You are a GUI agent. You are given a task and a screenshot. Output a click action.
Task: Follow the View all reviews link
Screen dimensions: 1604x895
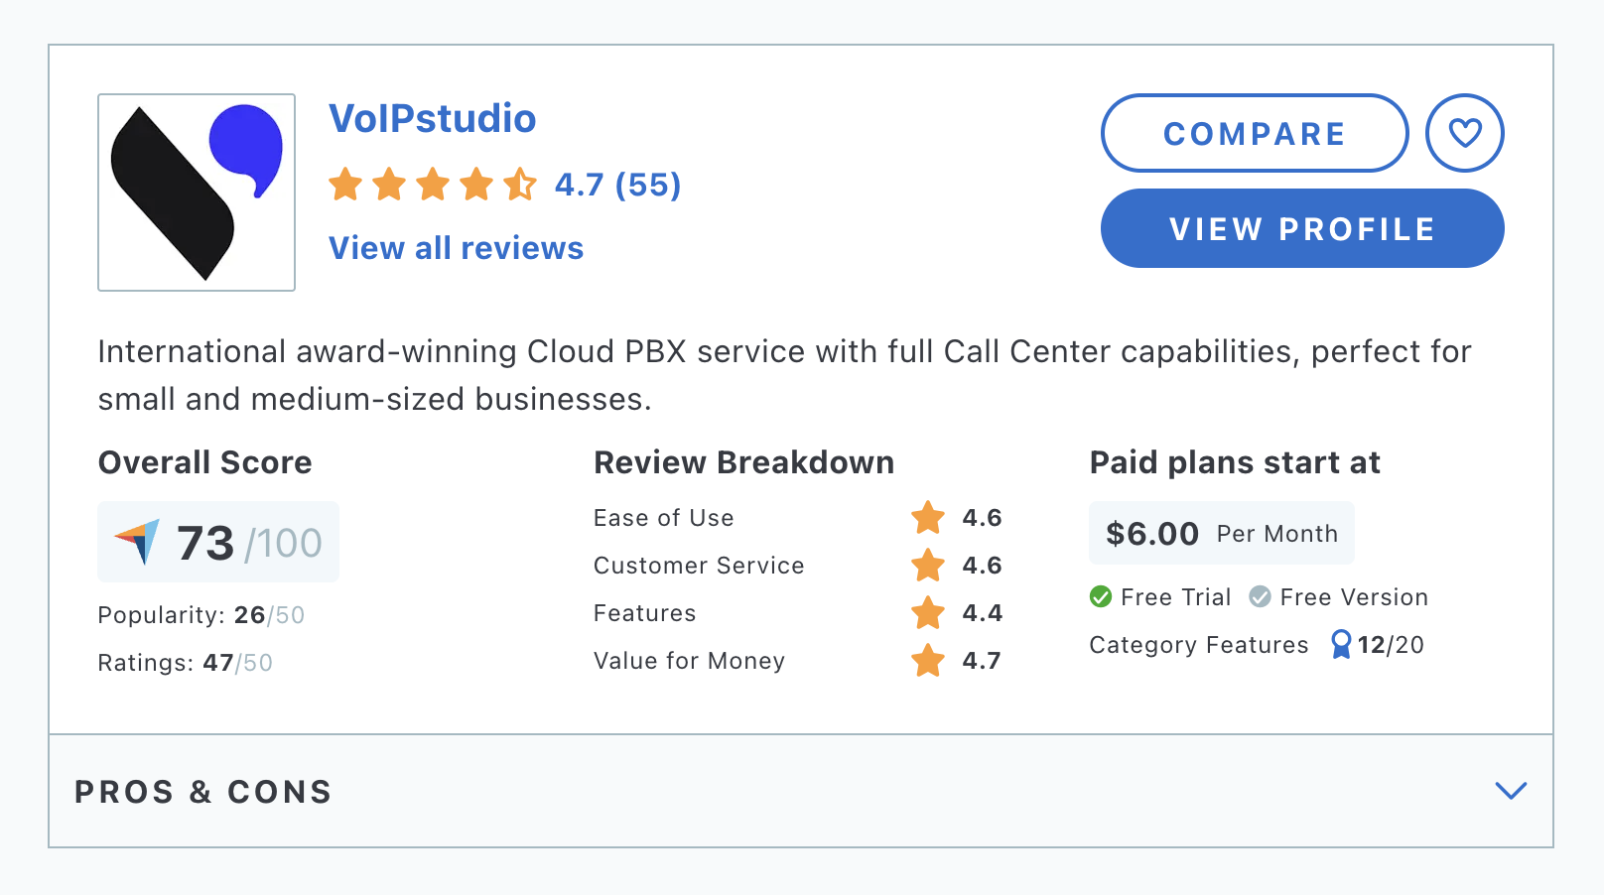pyautogui.click(x=457, y=248)
